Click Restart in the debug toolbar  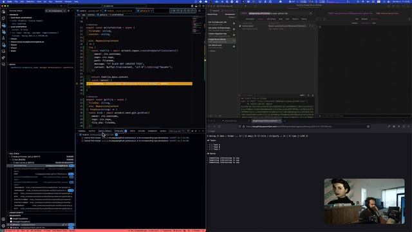pos(189,11)
